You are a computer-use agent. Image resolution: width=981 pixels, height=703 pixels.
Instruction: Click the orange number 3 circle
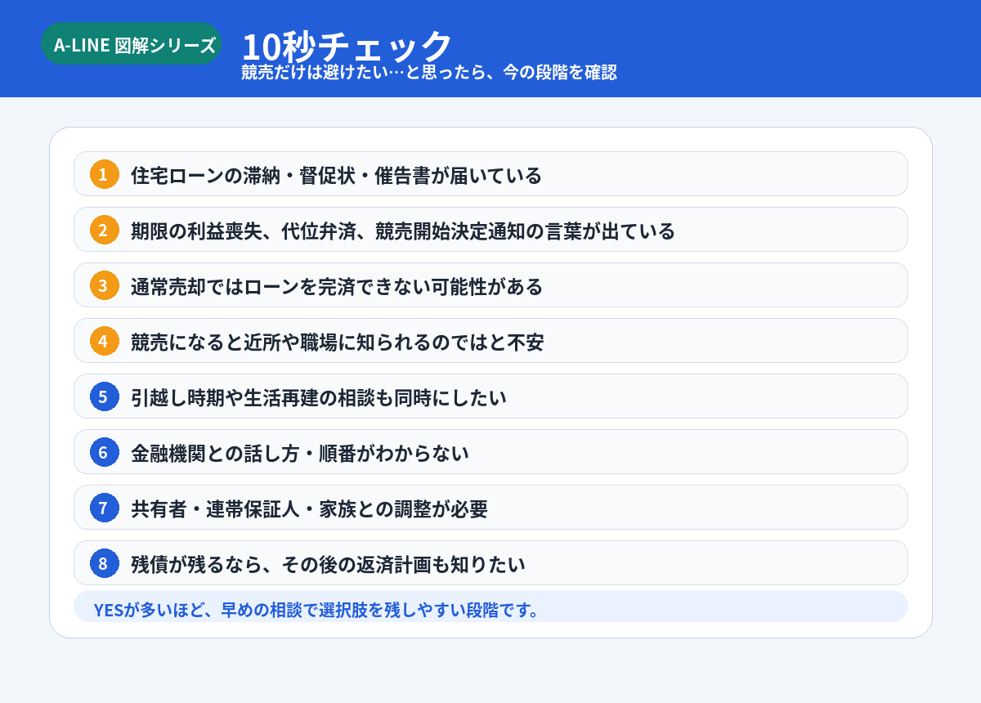103,285
